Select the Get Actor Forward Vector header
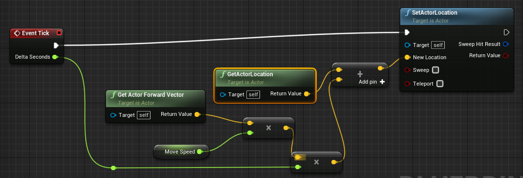Screen dimensions: 523x178 155,98
